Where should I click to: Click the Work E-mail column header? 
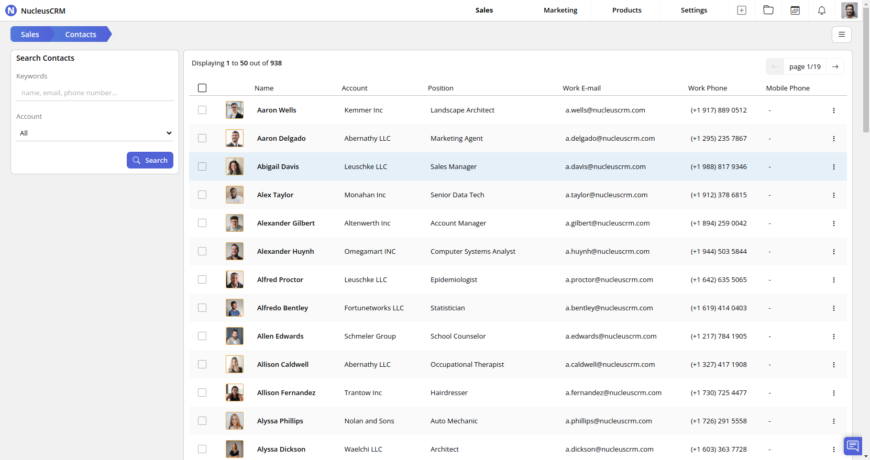pyautogui.click(x=581, y=88)
